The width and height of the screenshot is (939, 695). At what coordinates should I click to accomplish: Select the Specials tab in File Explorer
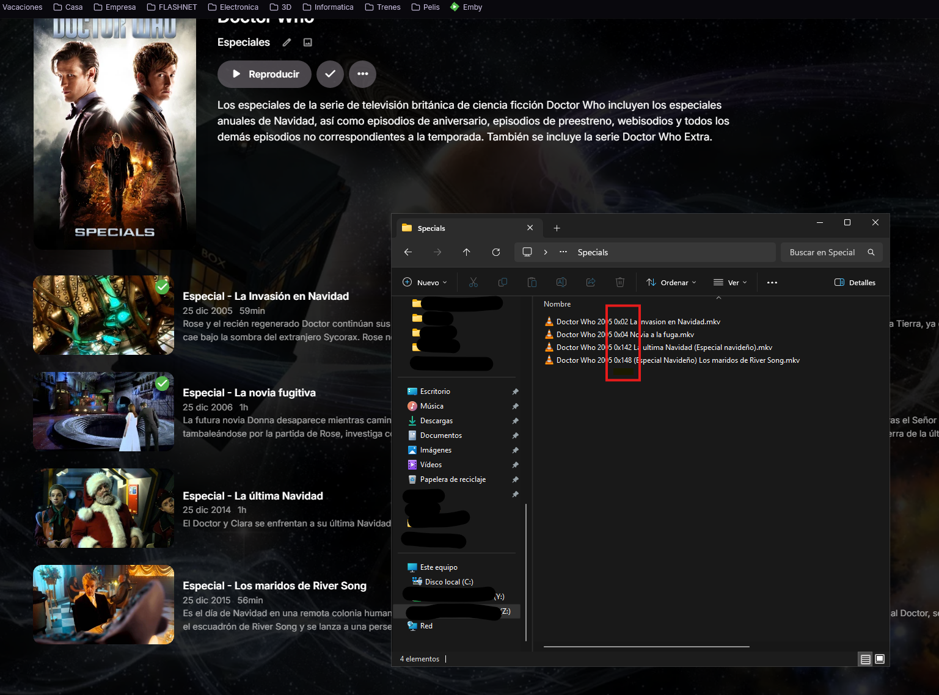click(x=458, y=228)
